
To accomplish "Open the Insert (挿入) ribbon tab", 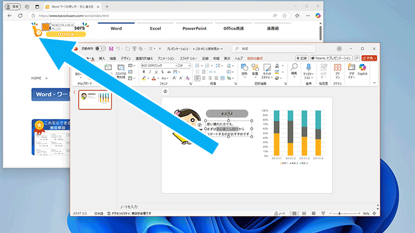I will coord(102,58).
